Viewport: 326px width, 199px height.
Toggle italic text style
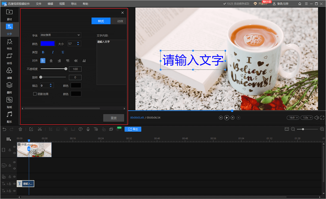point(53,52)
